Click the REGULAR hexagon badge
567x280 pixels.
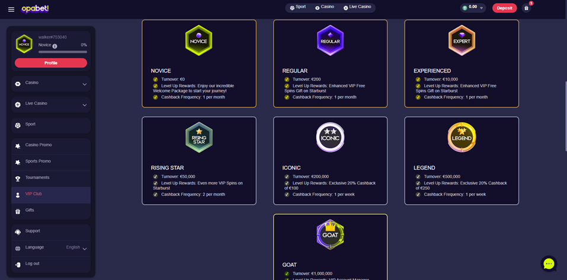click(330, 40)
